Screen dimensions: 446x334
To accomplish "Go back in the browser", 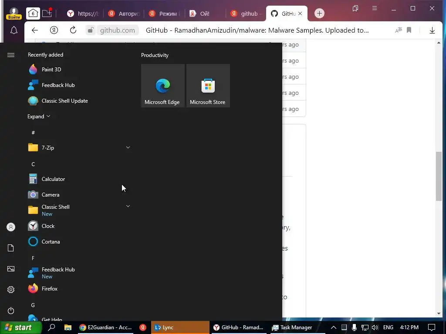I will [35, 30].
